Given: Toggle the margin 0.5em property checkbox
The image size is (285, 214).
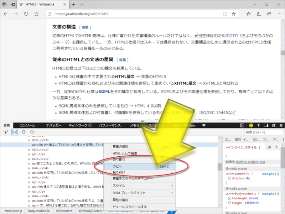Looking at the screenshot, I should (x=229, y=203).
